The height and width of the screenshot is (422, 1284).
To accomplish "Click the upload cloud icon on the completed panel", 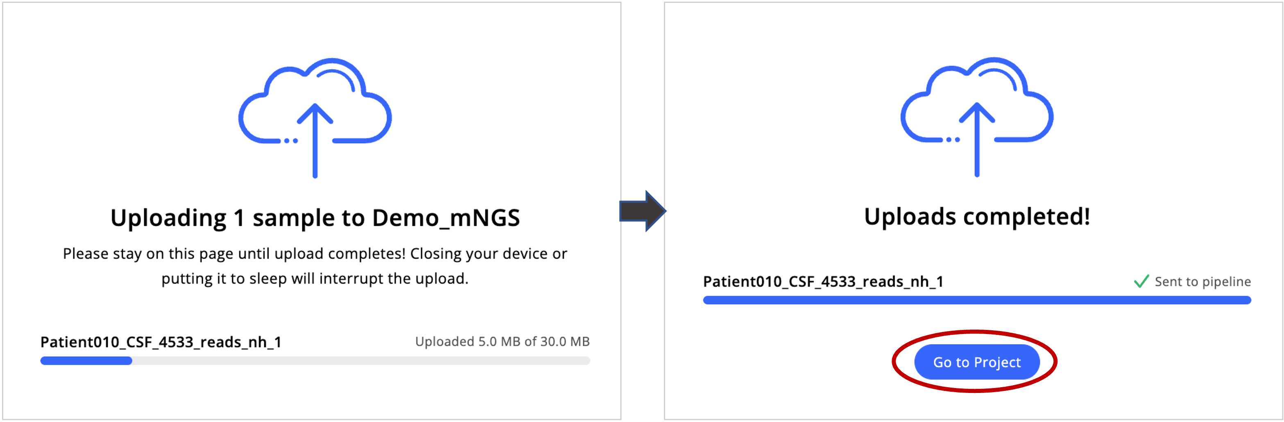I will (x=977, y=117).
